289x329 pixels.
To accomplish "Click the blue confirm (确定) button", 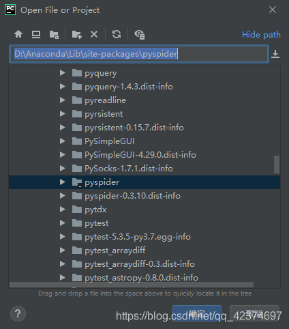I will pyautogui.click(x=197, y=313).
